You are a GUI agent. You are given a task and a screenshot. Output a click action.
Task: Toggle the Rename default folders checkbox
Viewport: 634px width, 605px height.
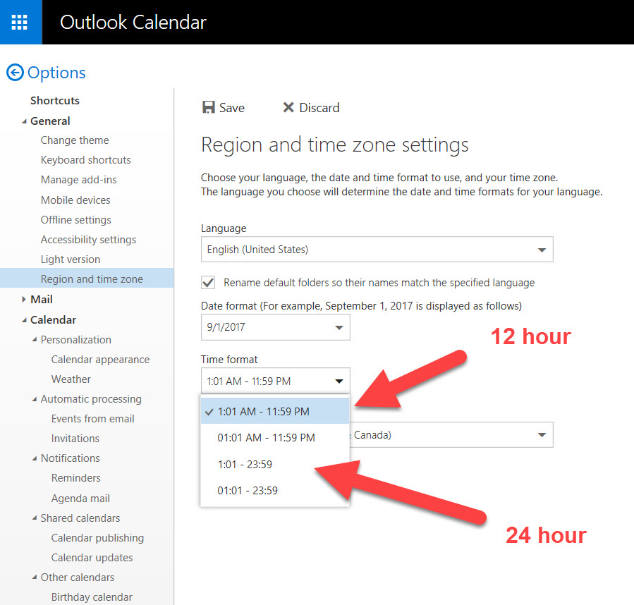[x=208, y=282]
